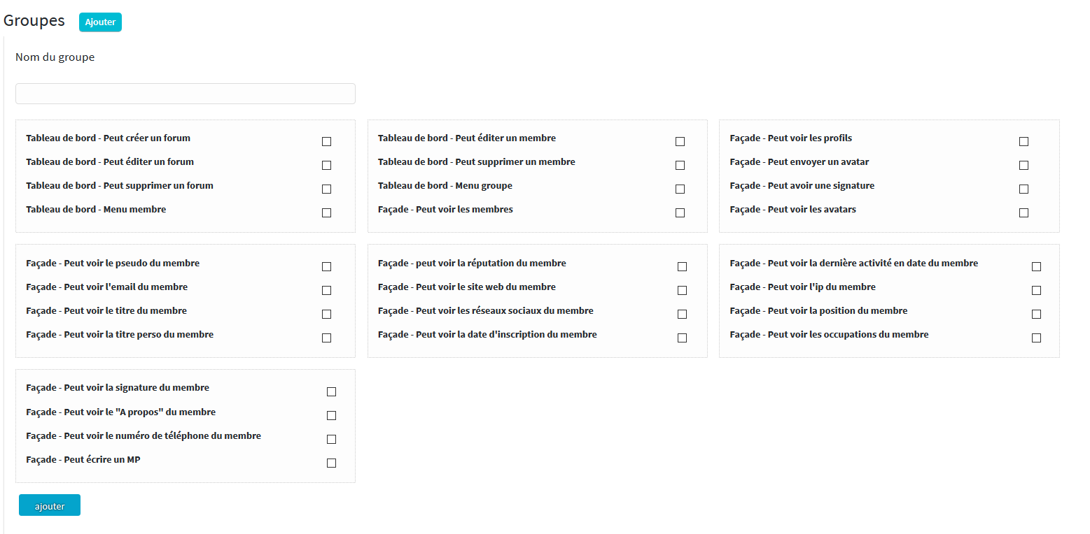This screenshot has height=534, width=1090.
Task: Enable 'Peut éditer un membre' checkbox
Action: pos(680,142)
